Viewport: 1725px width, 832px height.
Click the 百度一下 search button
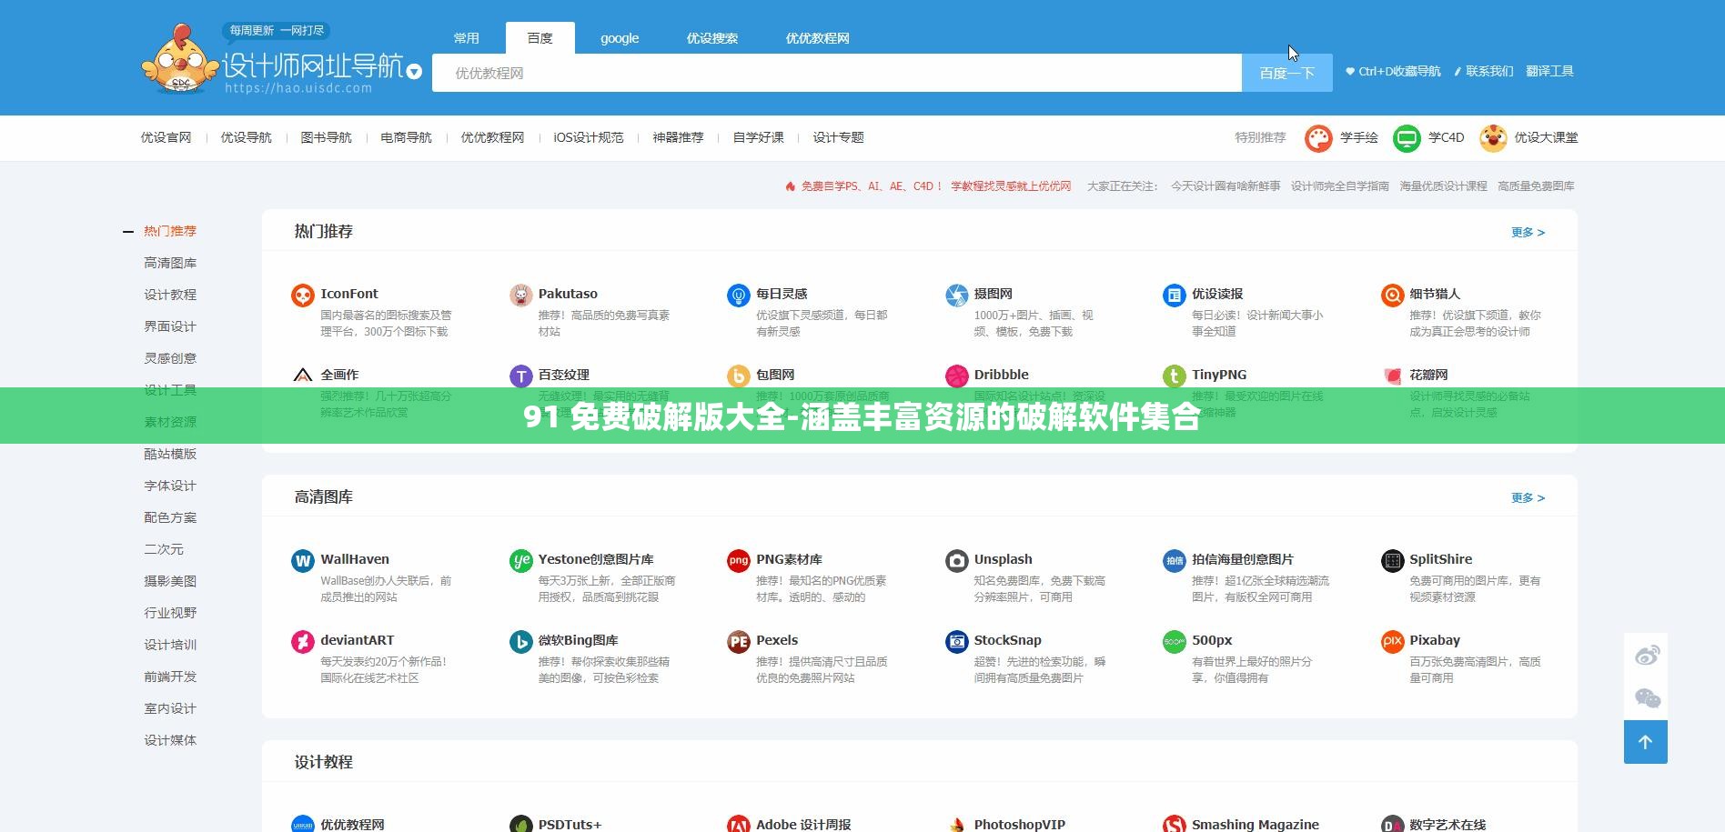coord(1286,72)
